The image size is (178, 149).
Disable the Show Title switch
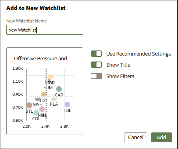coord(96,65)
